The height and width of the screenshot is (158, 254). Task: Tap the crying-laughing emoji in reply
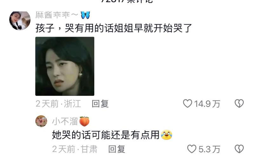[166, 135]
